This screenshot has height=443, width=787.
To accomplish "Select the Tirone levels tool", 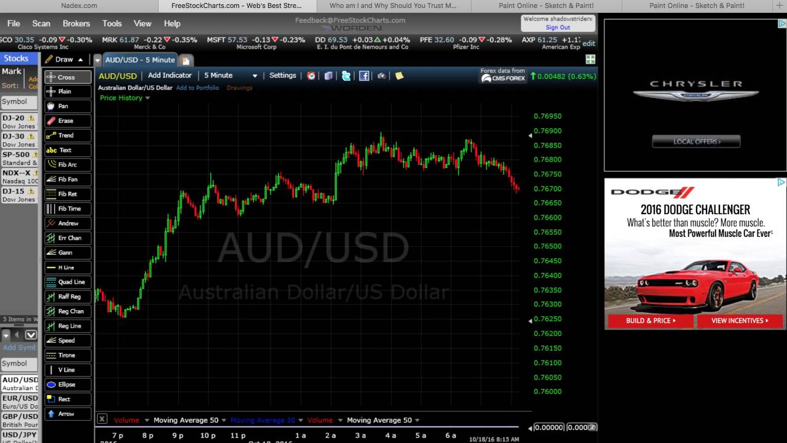I will 68,356.
